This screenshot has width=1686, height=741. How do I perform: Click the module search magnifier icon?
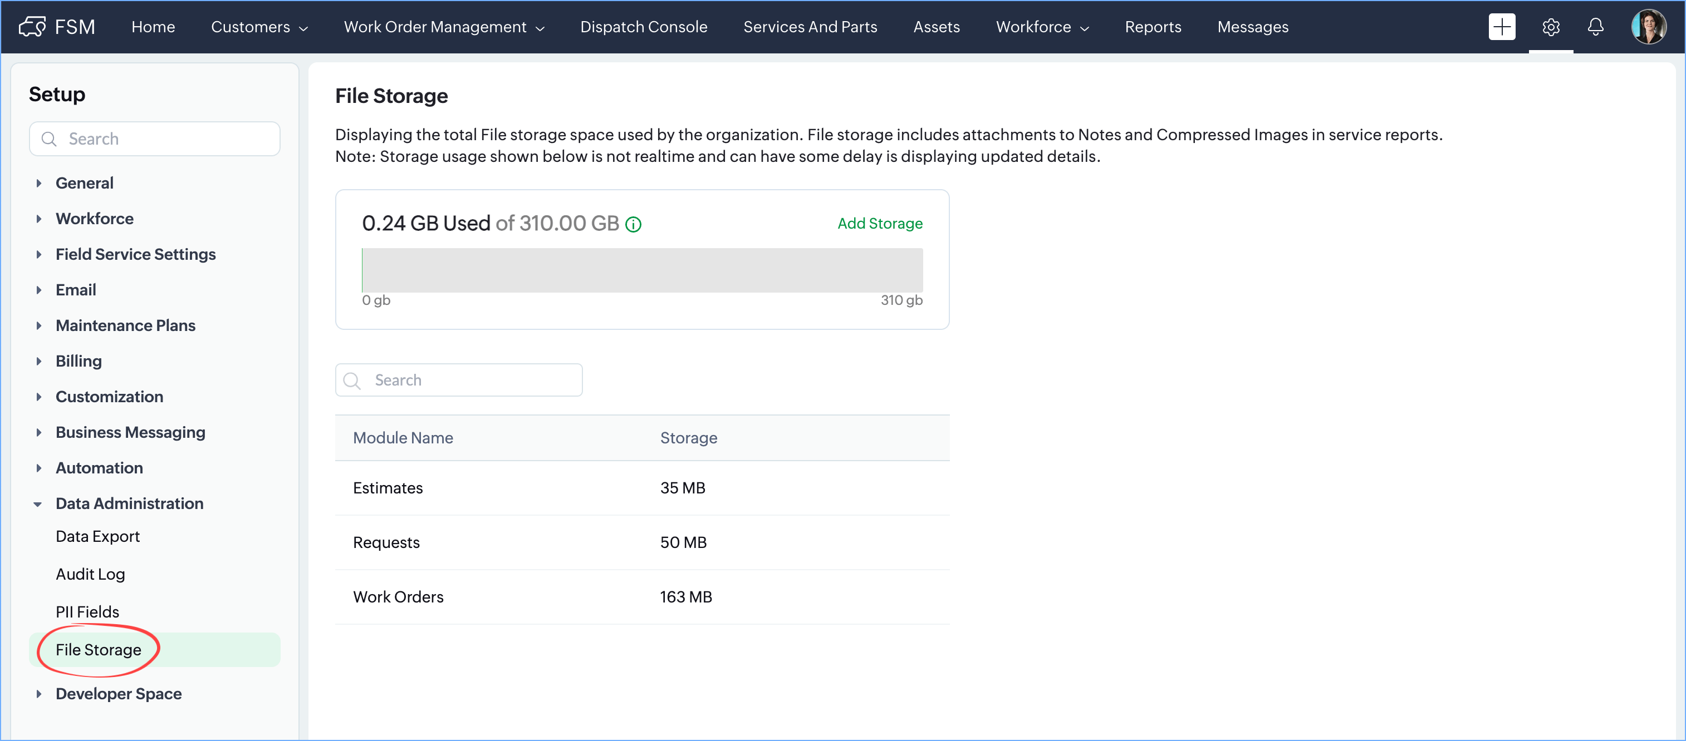352,381
